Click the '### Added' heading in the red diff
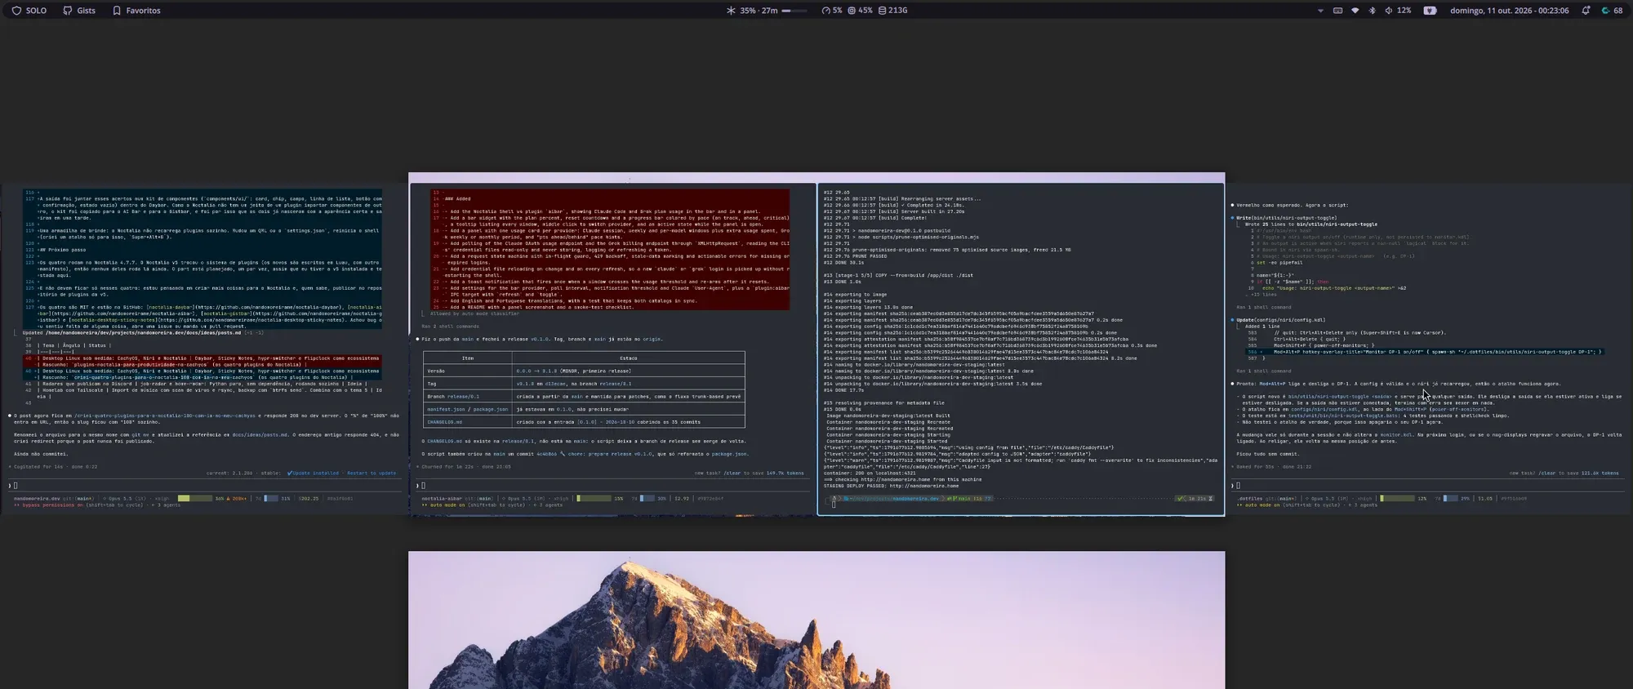This screenshot has width=1633, height=689. coord(457,198)
